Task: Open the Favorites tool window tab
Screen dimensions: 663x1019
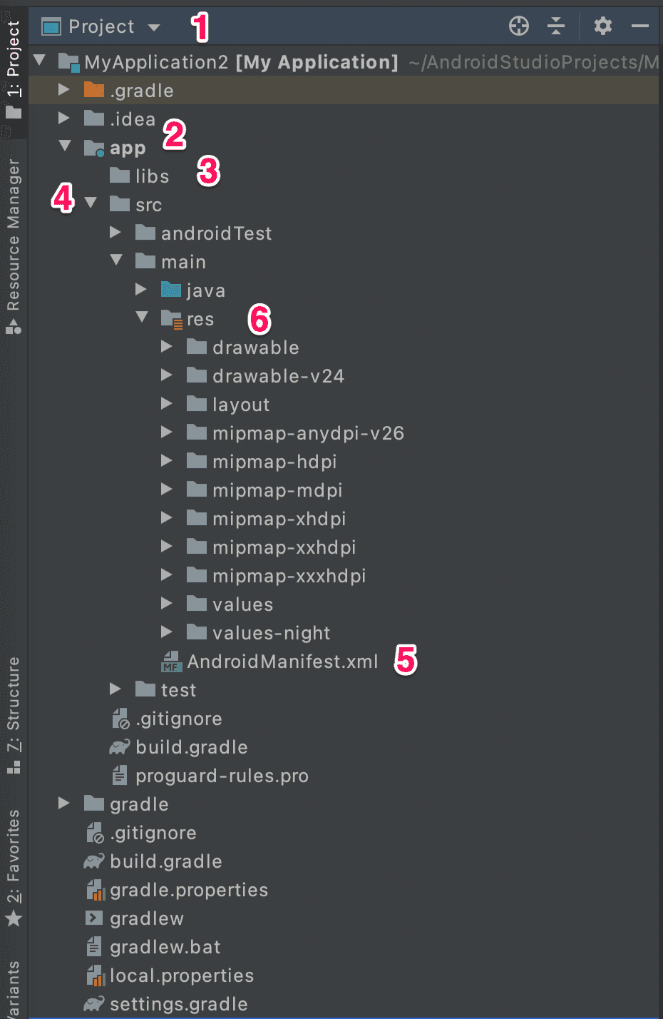Action: (13, 865)
